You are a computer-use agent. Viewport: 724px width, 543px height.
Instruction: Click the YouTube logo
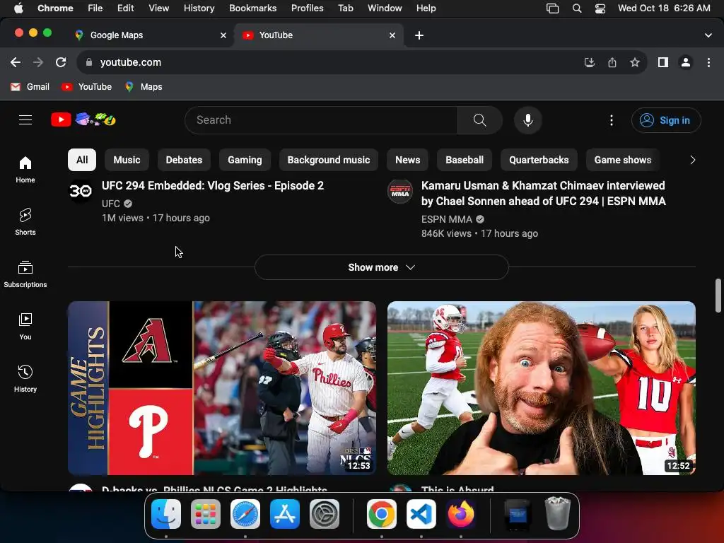[83, 120]
